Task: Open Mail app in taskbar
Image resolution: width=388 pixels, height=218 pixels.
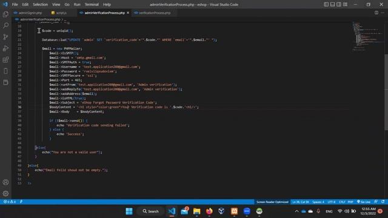Action: coord(184,211)
